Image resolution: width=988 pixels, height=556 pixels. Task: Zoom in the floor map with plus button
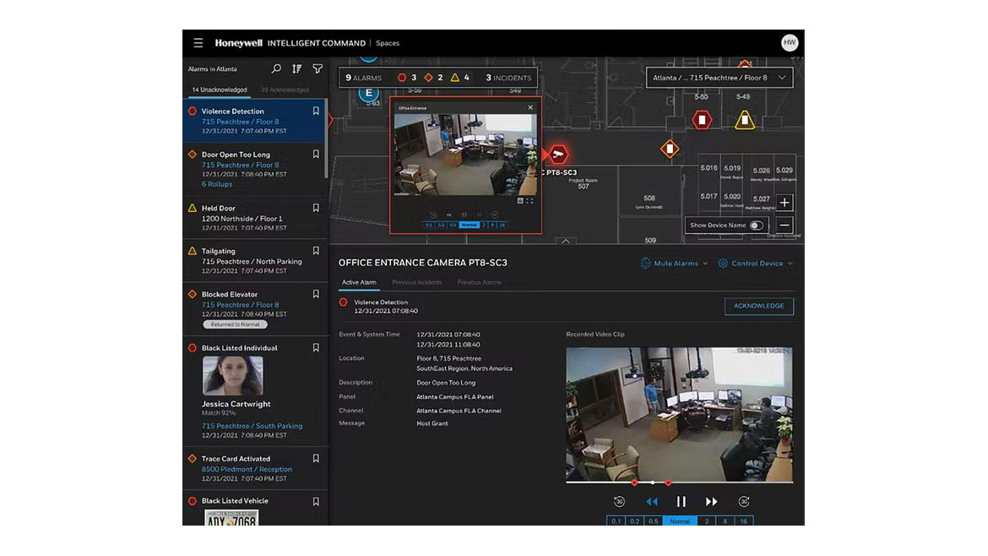pos(784,203)
